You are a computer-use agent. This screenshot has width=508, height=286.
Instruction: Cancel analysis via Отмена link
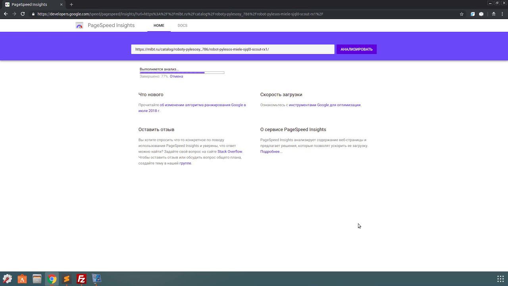click(176, 76)
